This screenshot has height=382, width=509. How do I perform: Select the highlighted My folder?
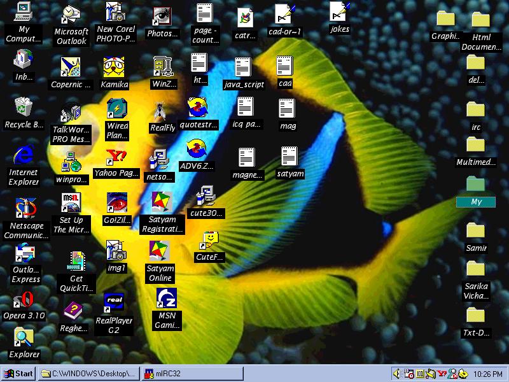coord(475,185)
